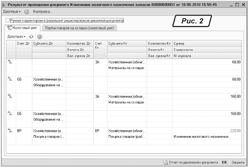This screenshot has width=248, height=167.
Task: Select the Налоговый учет tab
Action: click(25, 28)
